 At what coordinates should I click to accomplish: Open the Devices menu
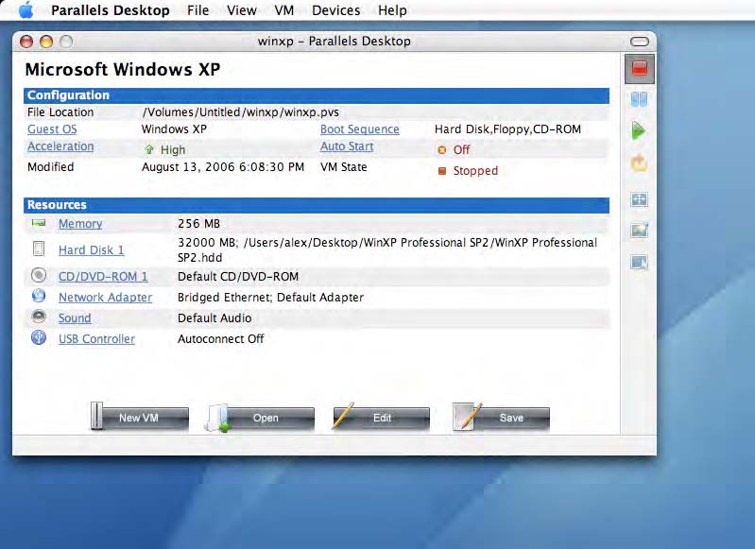point(336,10)
